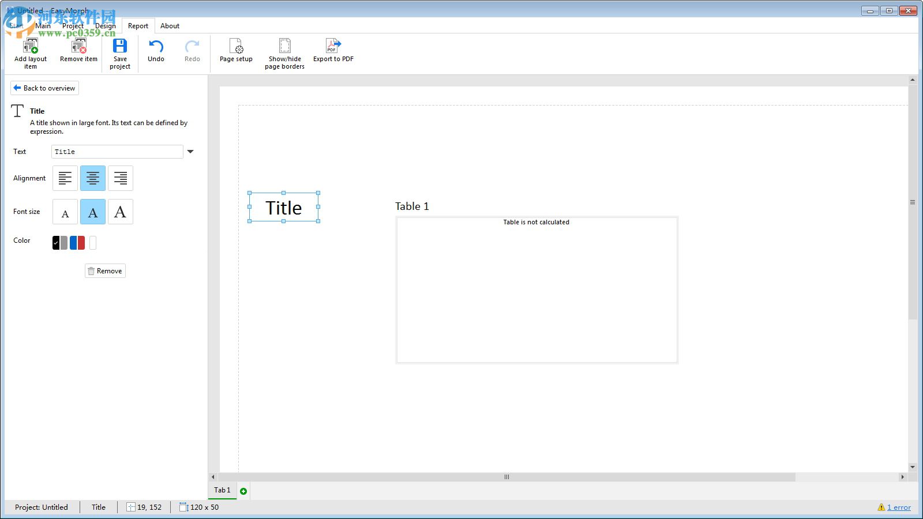Viewport: 923px width, 519px height.
Task: Select the Table 1 placeholder box
Action: pos(536,290)
